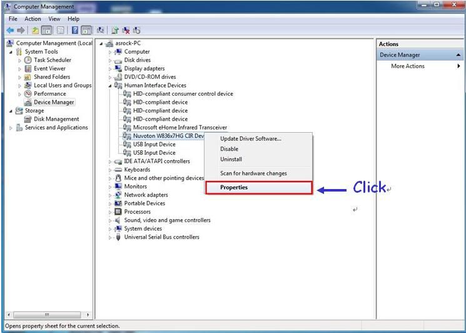The image size is (466, 333).
Task: Open the File menu
Action: [x=13, y=19]
